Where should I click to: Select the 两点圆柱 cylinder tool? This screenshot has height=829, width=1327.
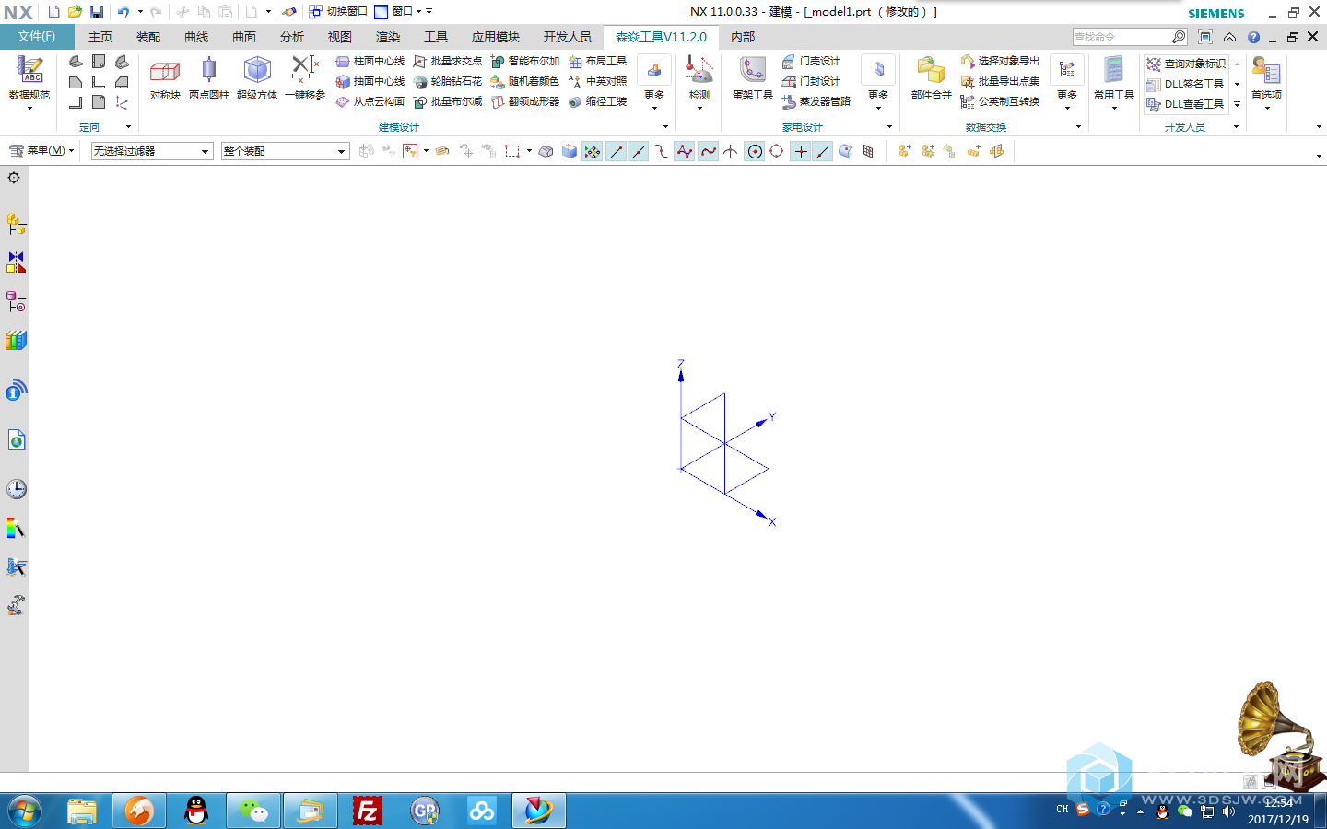tap(209, 79)
